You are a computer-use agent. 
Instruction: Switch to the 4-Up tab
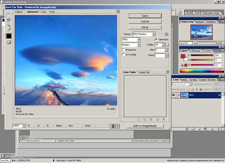click(x=52, y=12)
